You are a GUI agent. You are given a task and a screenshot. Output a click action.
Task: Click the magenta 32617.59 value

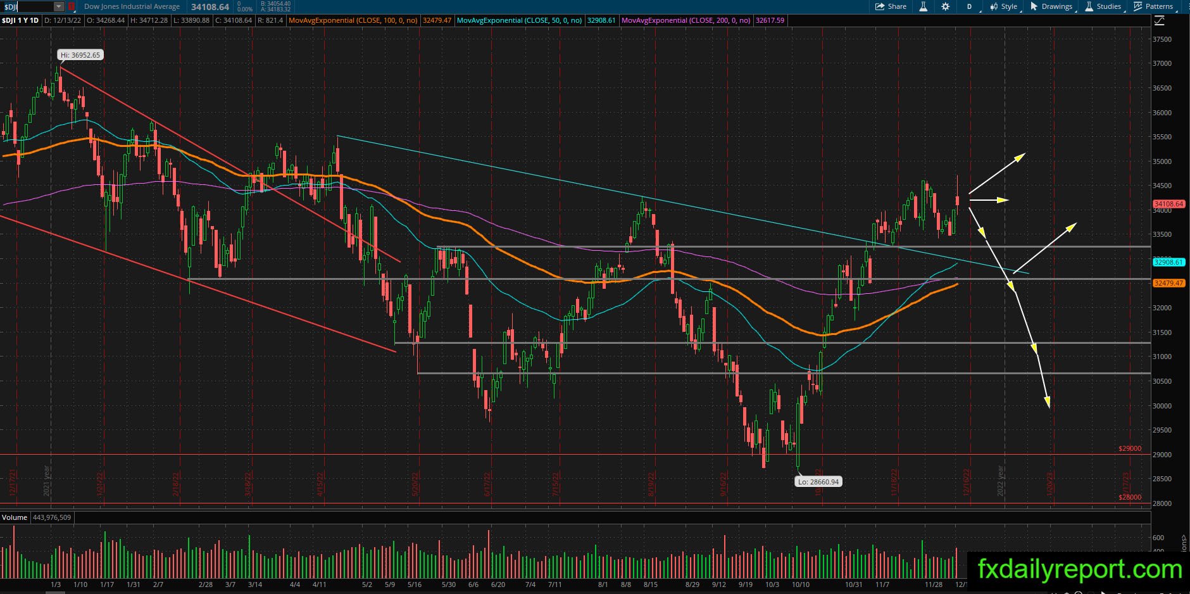[770, 20]
